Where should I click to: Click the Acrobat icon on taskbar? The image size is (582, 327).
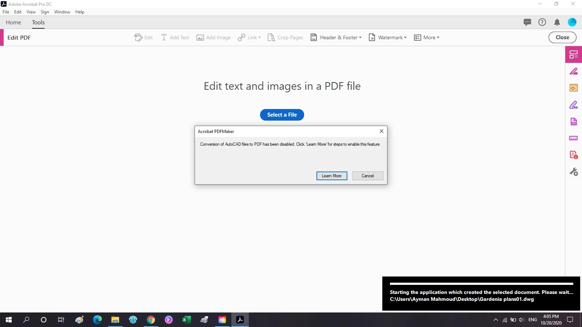click(x=240, y=320)
